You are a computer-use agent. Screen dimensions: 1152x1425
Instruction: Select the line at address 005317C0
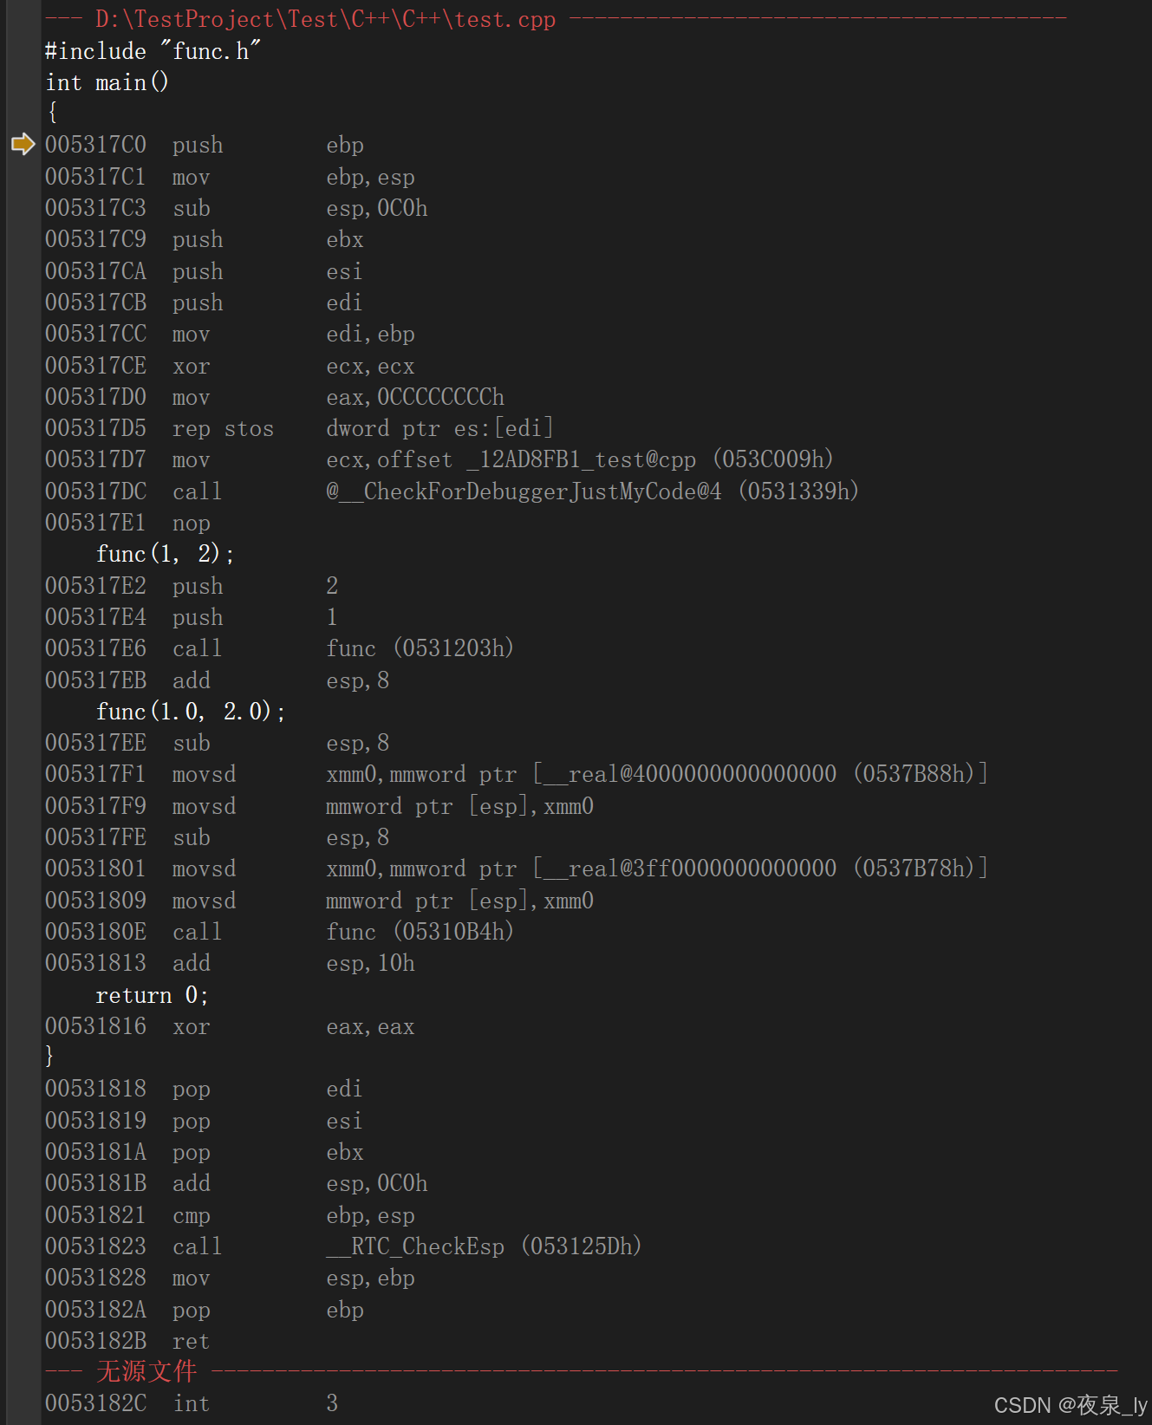[x=205, y=145]
